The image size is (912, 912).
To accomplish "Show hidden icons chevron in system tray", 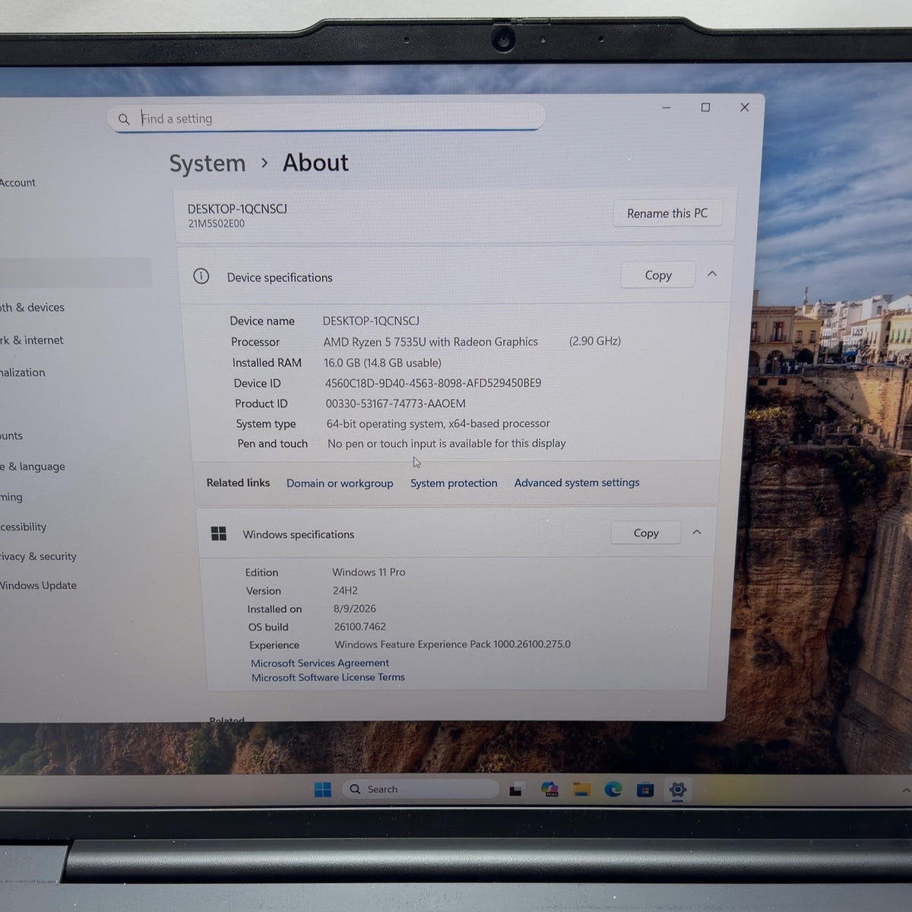I will [x=906, y=790].
